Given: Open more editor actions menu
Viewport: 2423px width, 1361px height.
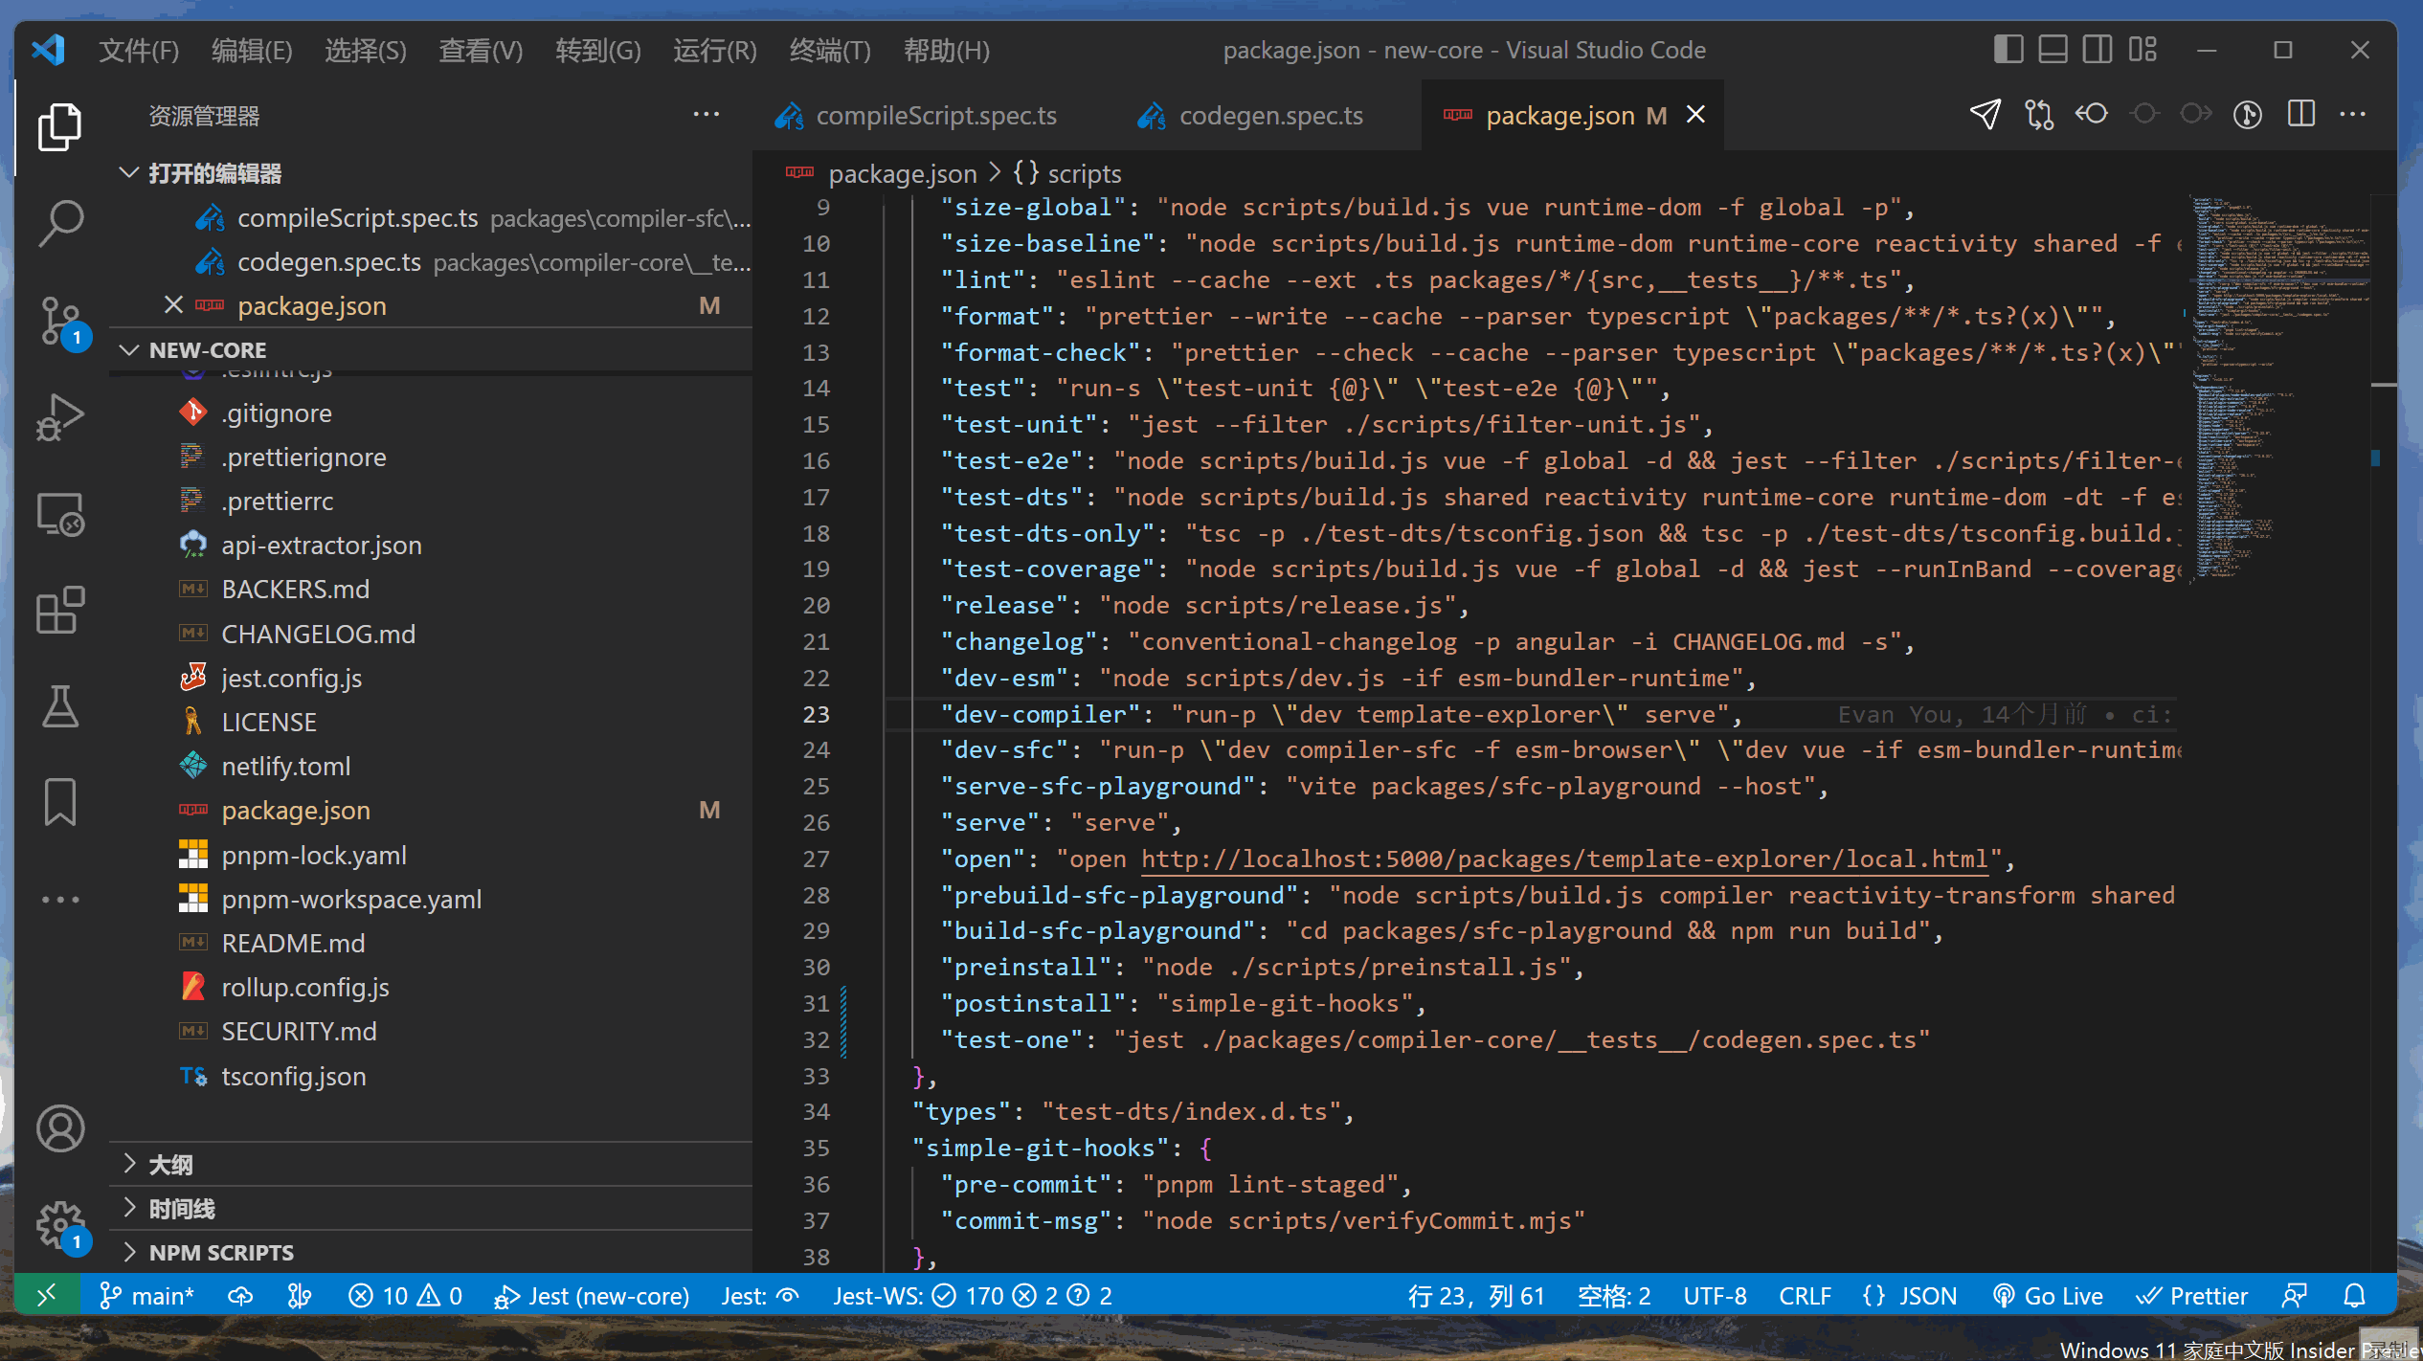Looking at the screenshot, I should tap(2353, 115).
